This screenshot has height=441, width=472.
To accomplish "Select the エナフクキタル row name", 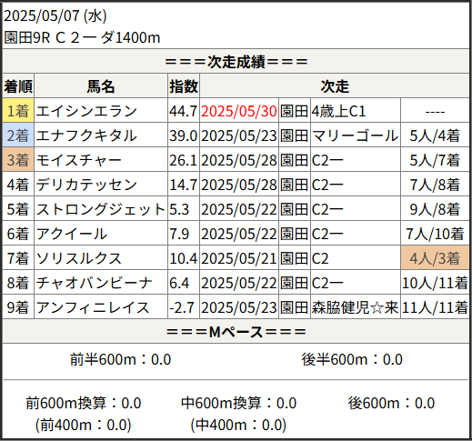I will 86,135.
